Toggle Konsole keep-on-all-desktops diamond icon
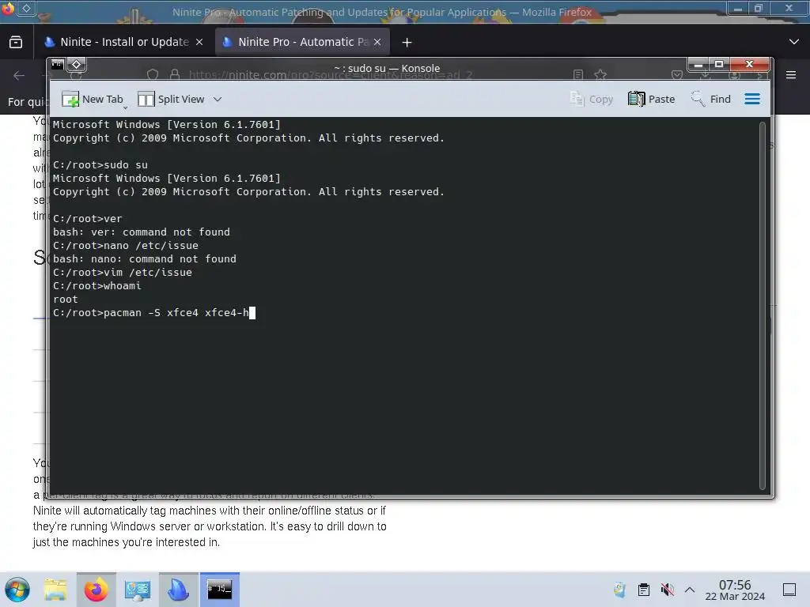This screenshot has width=810, height=607. coord(77,65)
